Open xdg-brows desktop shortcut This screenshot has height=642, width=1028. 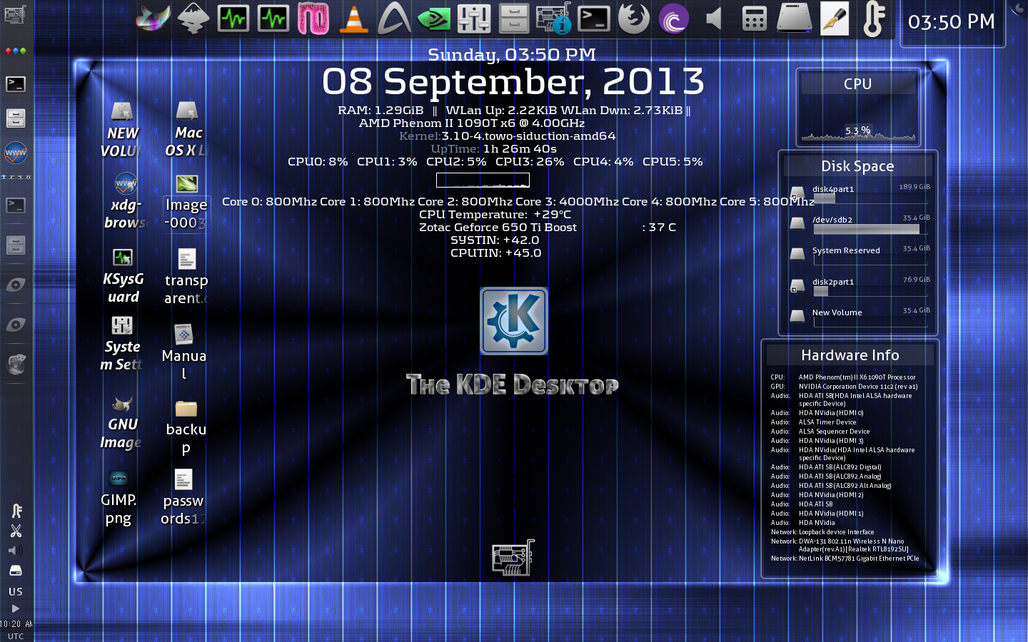pos(125,202)
